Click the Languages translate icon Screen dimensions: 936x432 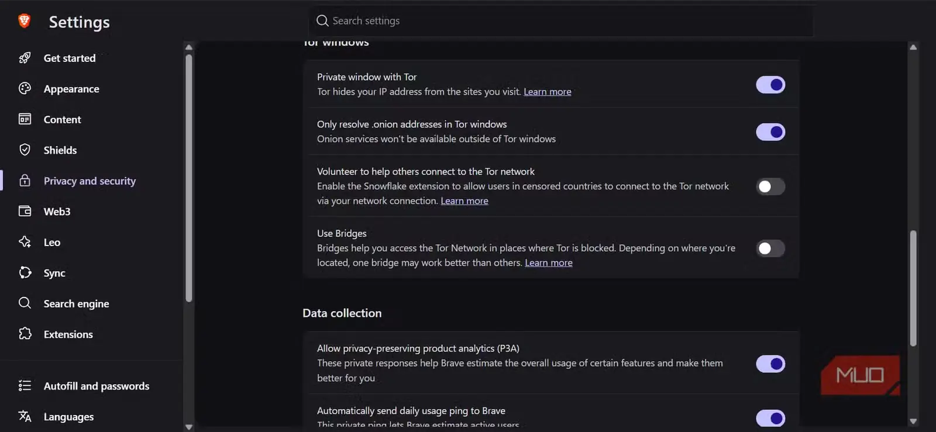(x=25, y=416)
